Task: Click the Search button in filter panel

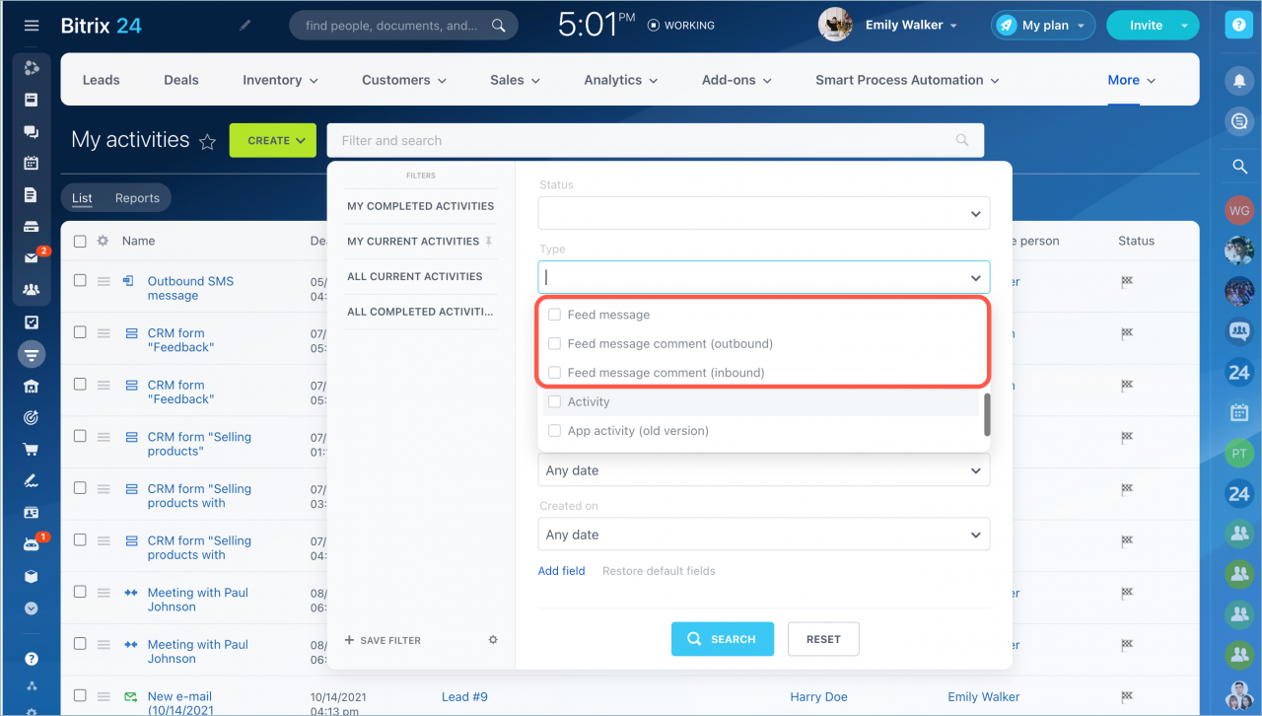Action: tap(723, 639)
